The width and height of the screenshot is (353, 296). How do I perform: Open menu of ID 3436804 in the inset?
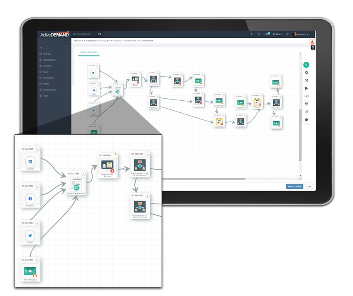[147, 154]
